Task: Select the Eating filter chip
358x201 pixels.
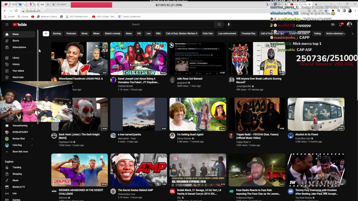Action: pos(317,33)
